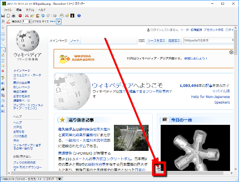The height and width of the screenshot is (182, 239).
Task: Select the Ellipse drawing tool
Action: (3, 39)
